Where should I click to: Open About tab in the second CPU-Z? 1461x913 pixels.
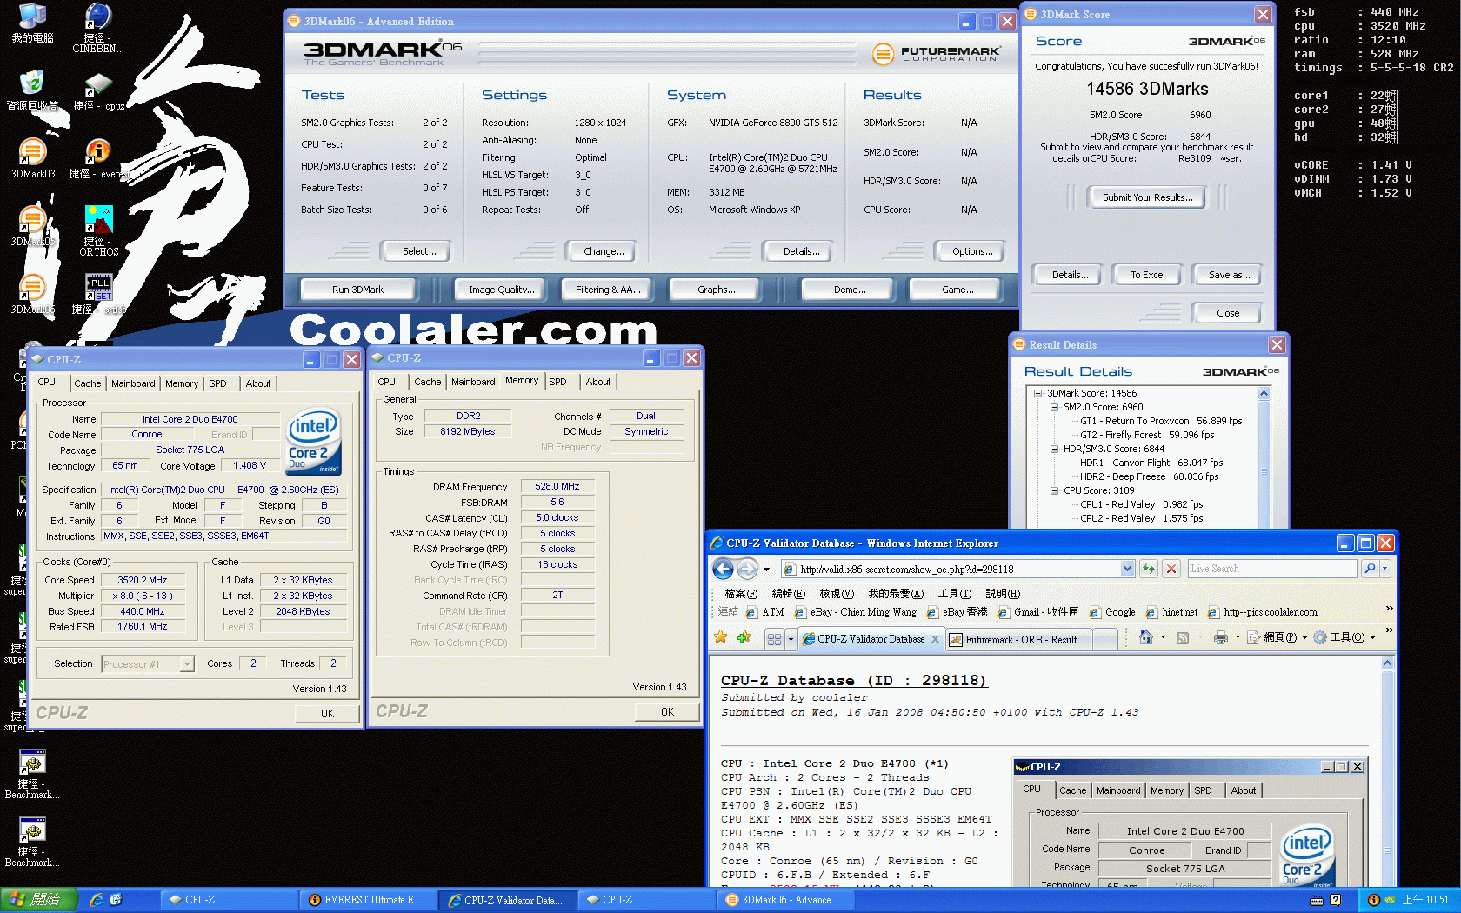coord(597,382)
